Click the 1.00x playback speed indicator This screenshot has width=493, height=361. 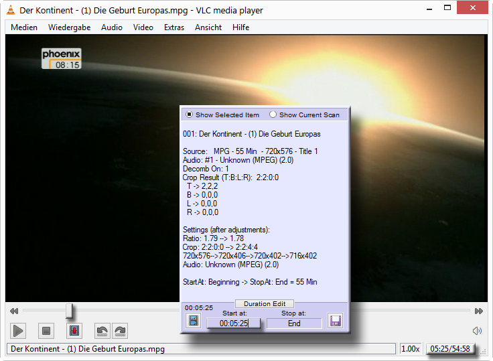click(411, 349)
